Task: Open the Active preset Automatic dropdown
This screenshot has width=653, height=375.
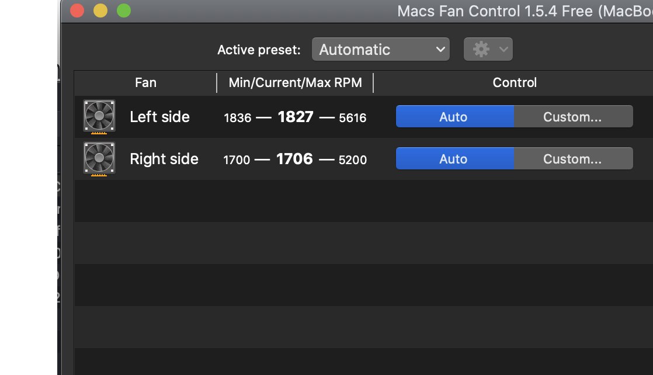Action: pos(381,49)
